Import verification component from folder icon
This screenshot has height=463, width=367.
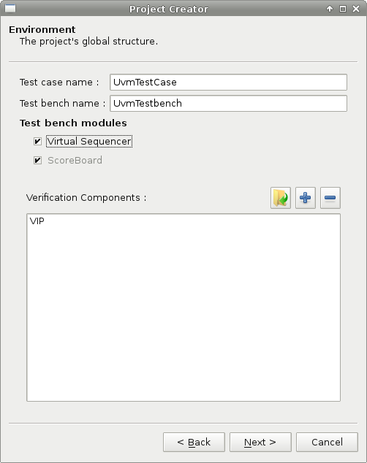pos(281,198)
